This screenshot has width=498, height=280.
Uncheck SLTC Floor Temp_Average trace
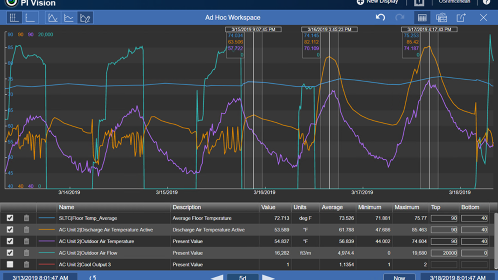[10, 218]
